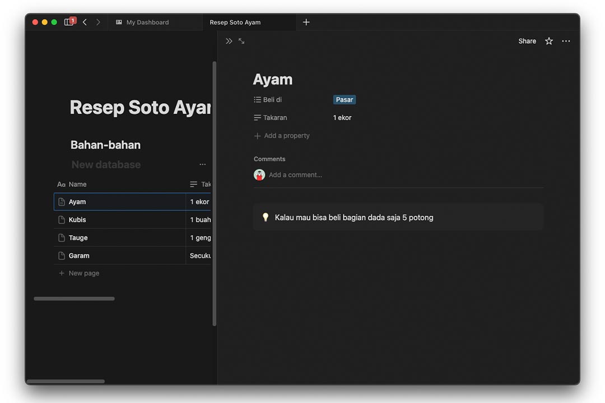
Task: Open the Kubis row in the table
Action: [77, 220]
